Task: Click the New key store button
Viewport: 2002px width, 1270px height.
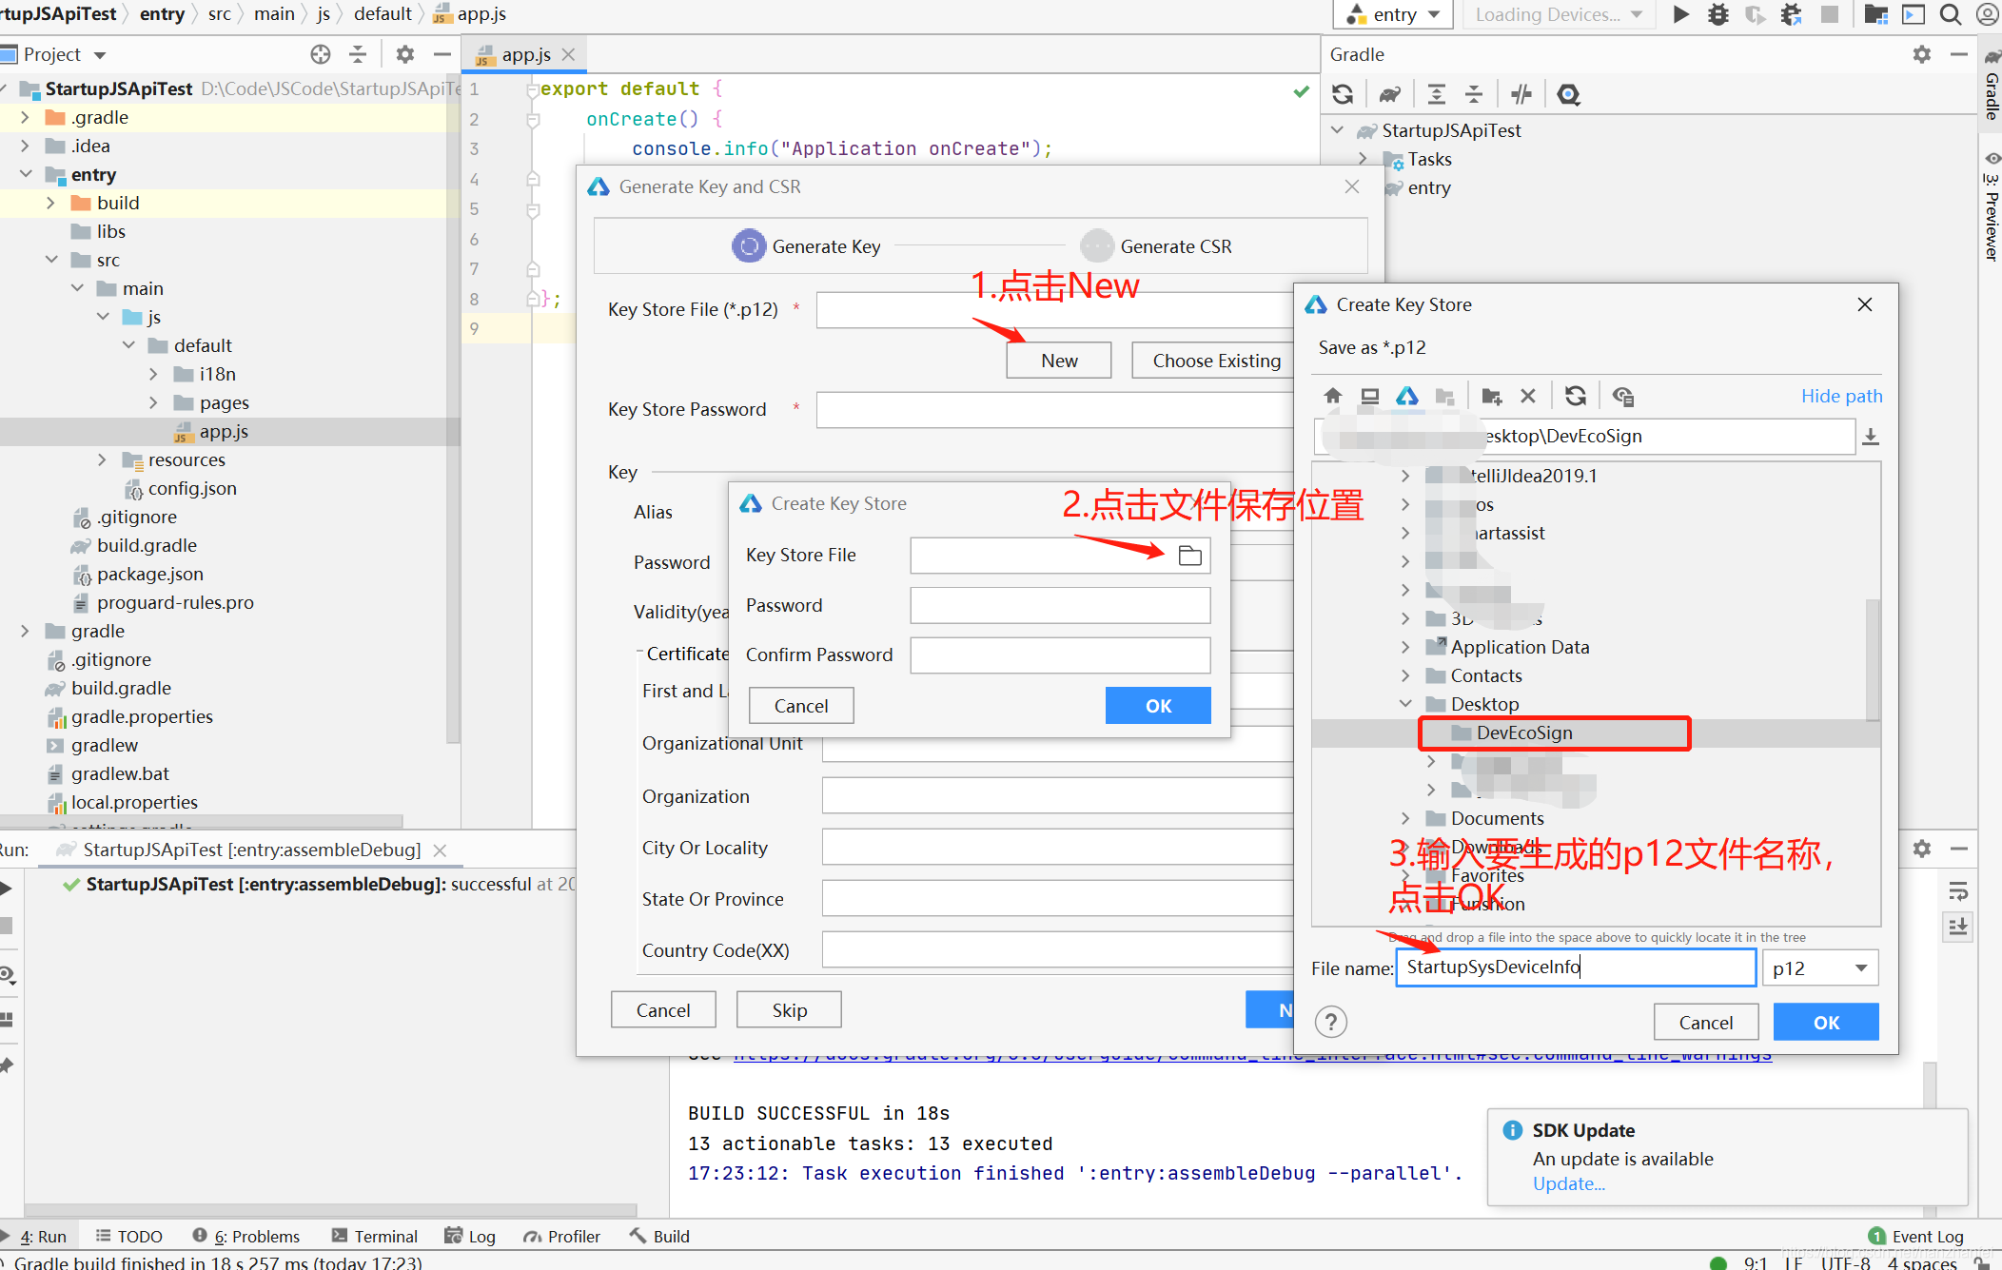Action: click(1058, 361)
